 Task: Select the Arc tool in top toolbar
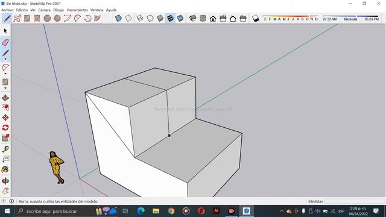(x=78, y=19)
